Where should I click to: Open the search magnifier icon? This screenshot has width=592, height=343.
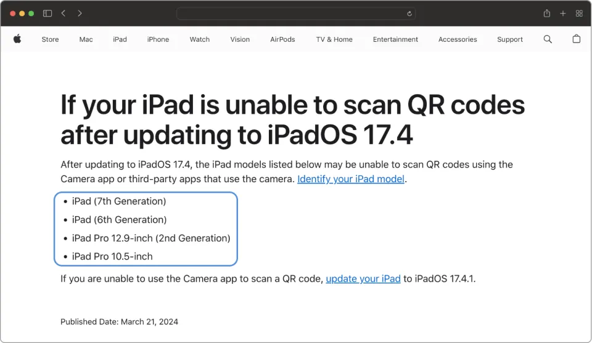pyautogui.click(x=548, y=39)
